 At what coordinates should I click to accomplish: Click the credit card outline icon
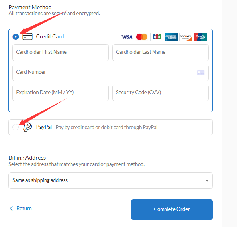pos(27,37)
